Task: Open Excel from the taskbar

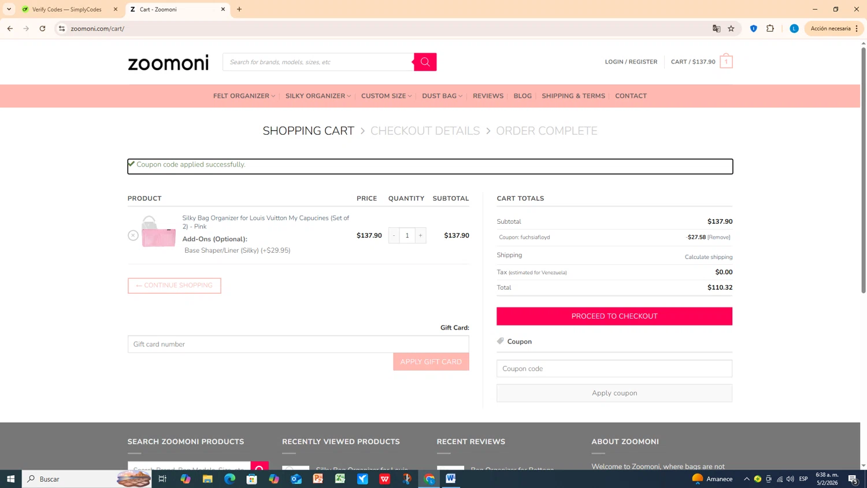Action: click(340, 479)
